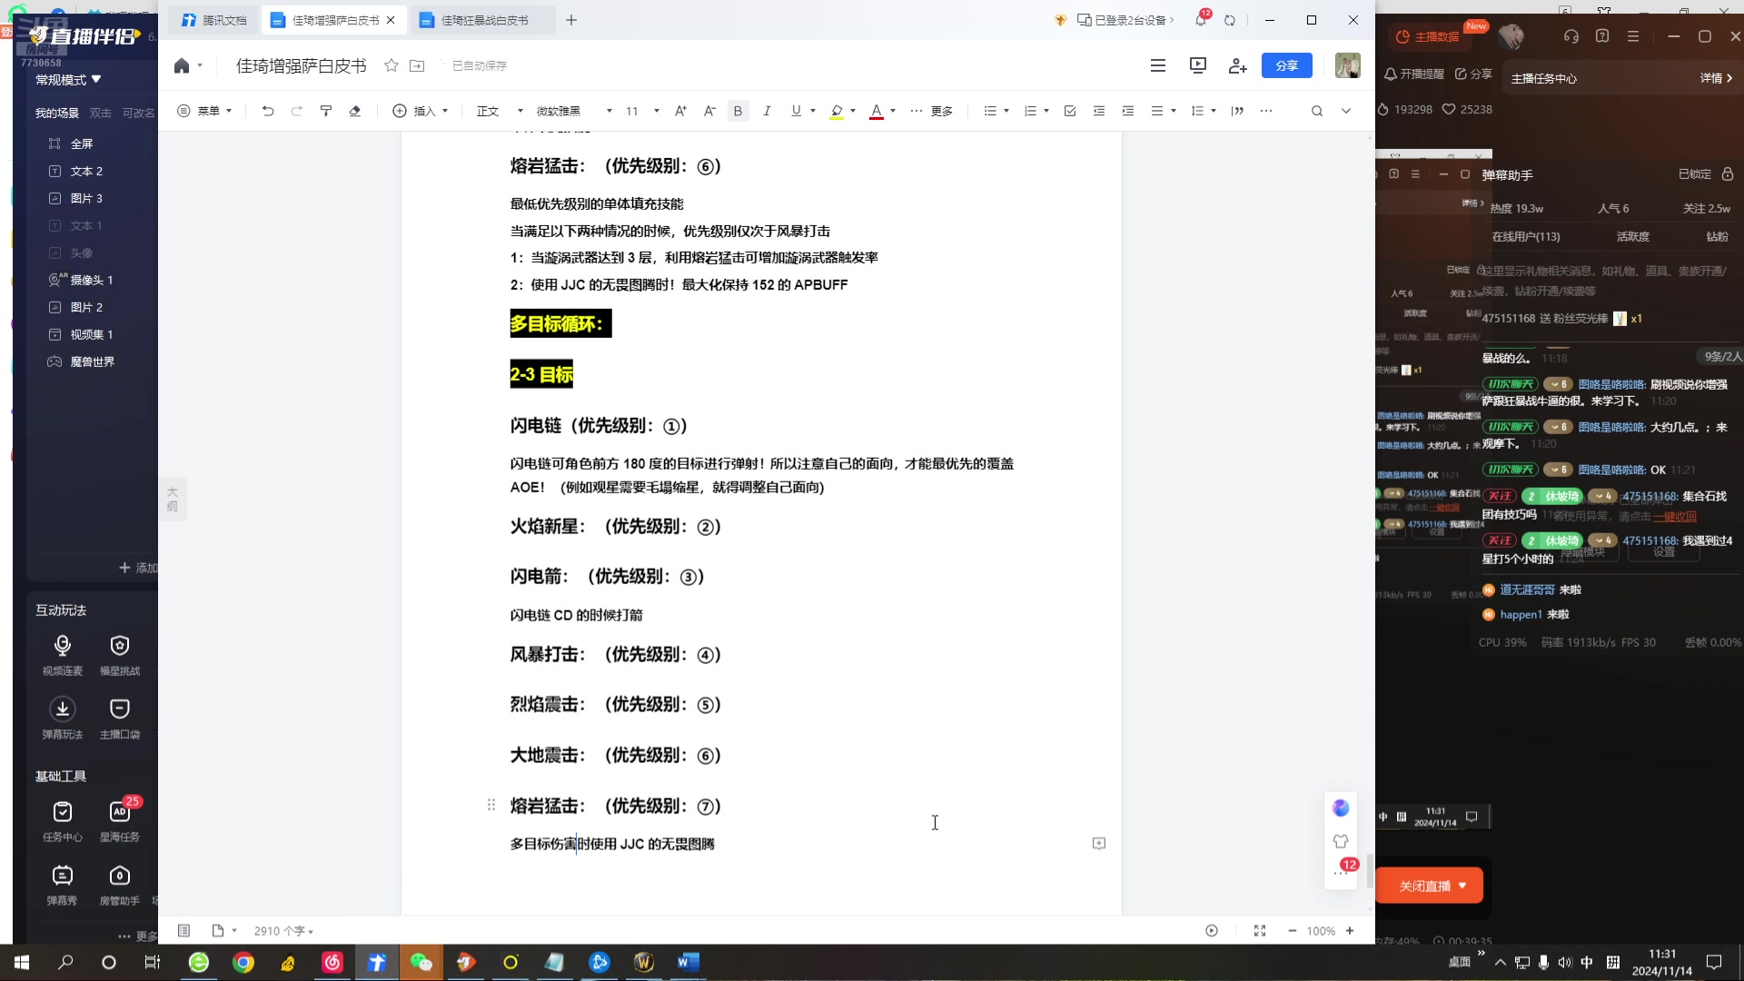Viewport: 1744px width, 981px height.
Task: Open Google Chrome from the taskbar
Action: (x=243, y=962)
